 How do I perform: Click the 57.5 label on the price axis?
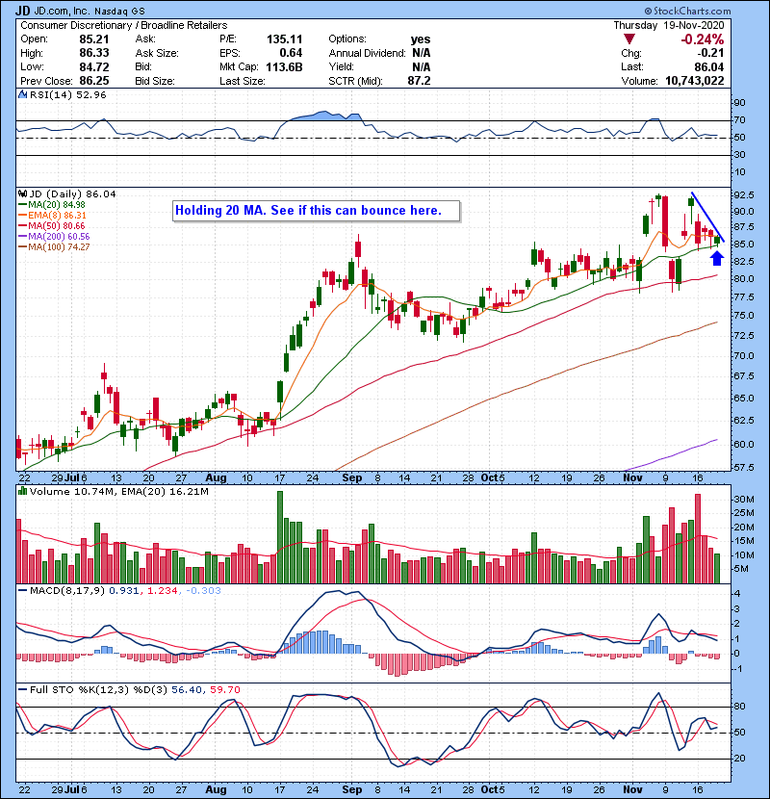(743, 467)
